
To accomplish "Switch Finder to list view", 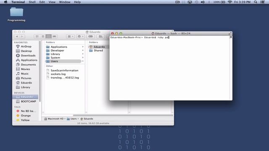I will (x=43, y=36).
